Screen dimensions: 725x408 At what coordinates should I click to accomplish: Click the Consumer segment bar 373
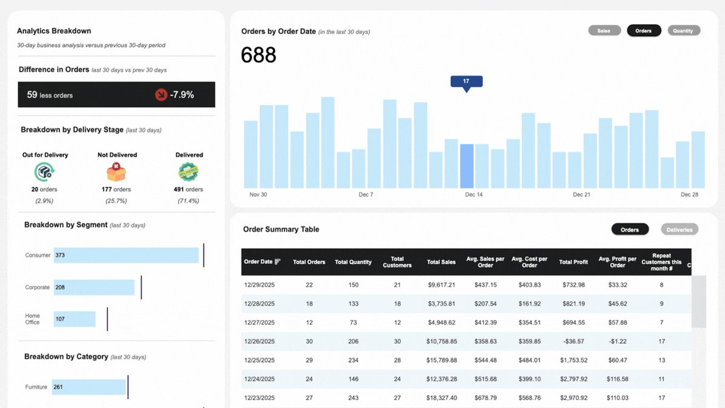point(126,255)
